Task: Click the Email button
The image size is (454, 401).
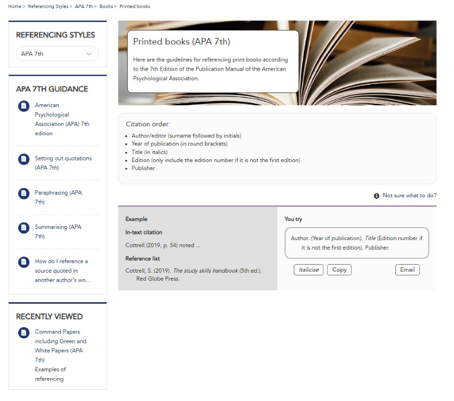Action: (x=407, y=270)
